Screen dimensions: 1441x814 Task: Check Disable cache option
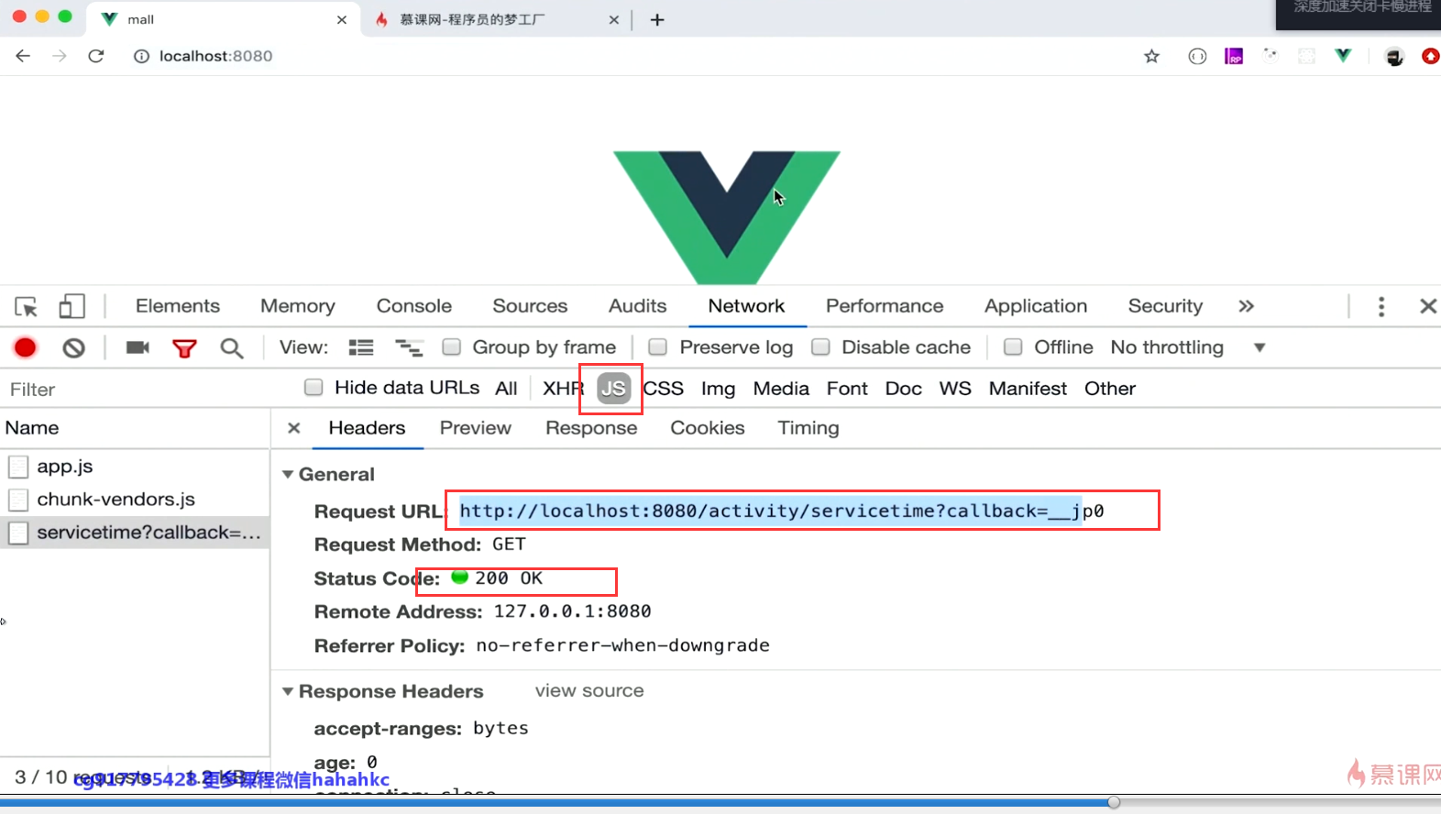(x=820, y=346)
